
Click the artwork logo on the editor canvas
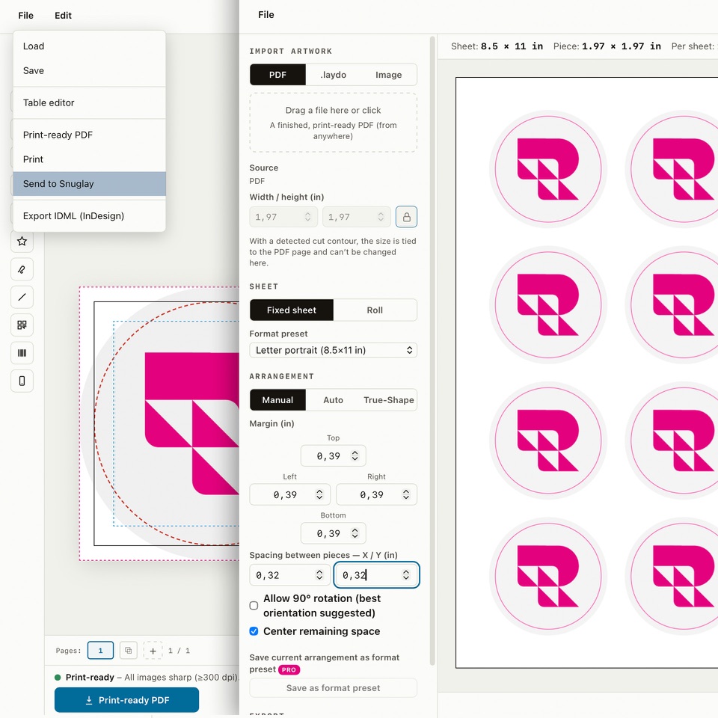point(192,423)
